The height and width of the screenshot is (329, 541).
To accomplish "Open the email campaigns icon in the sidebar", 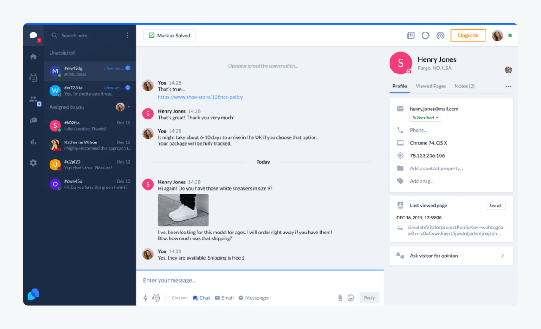I will pos(33,121).
